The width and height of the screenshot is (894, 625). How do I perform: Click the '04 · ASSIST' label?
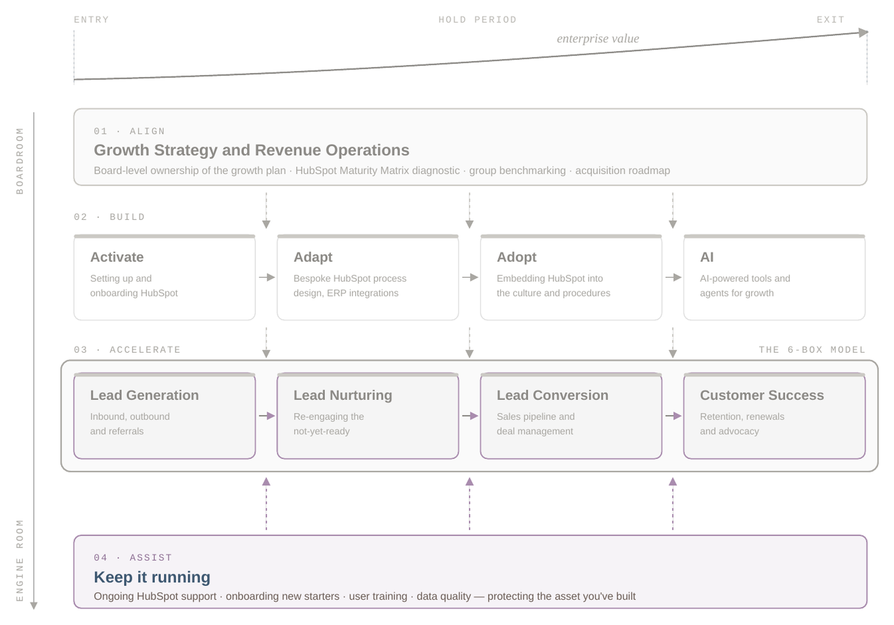tap(133, 557)
